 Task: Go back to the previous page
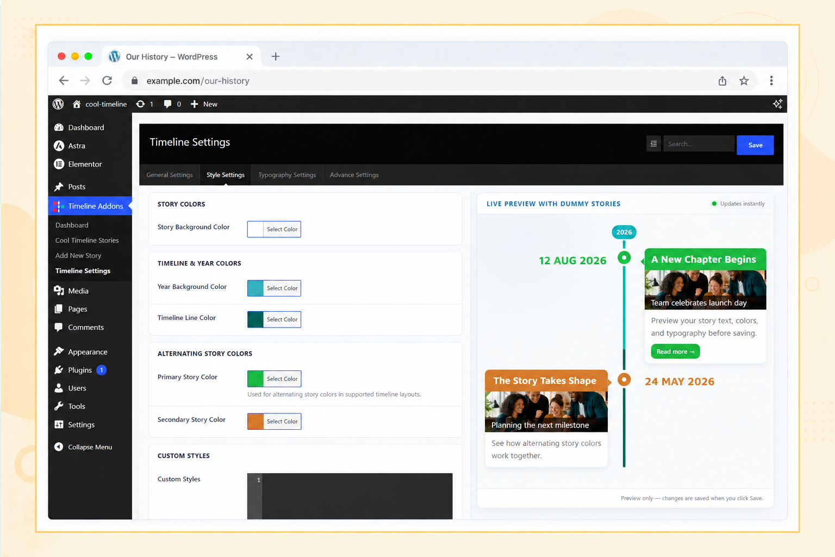(64, 81)
